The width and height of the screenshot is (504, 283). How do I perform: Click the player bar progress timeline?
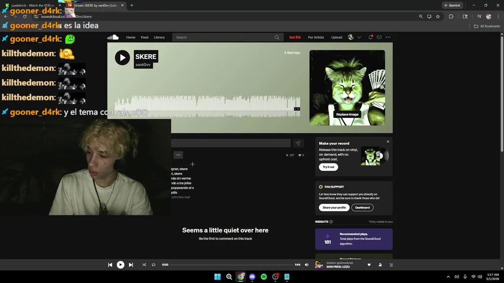232,265
